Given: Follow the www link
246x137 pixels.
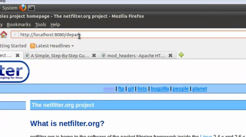Looking at the screenshot, I should point(109,89).
